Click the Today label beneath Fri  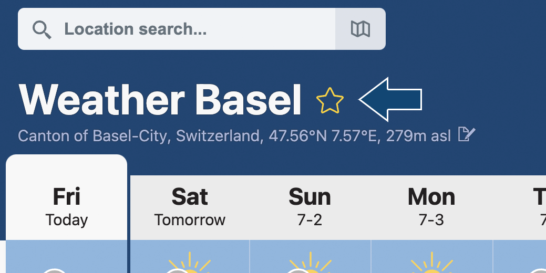point(67,220)
